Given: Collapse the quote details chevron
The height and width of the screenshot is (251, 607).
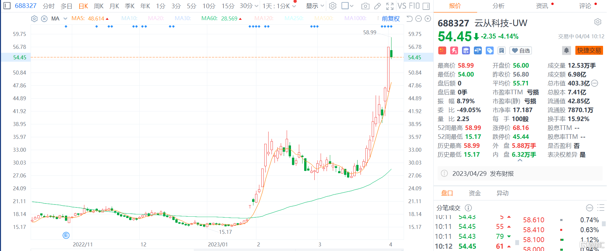Looking at the screenshot, I should (x=520, y=161).
